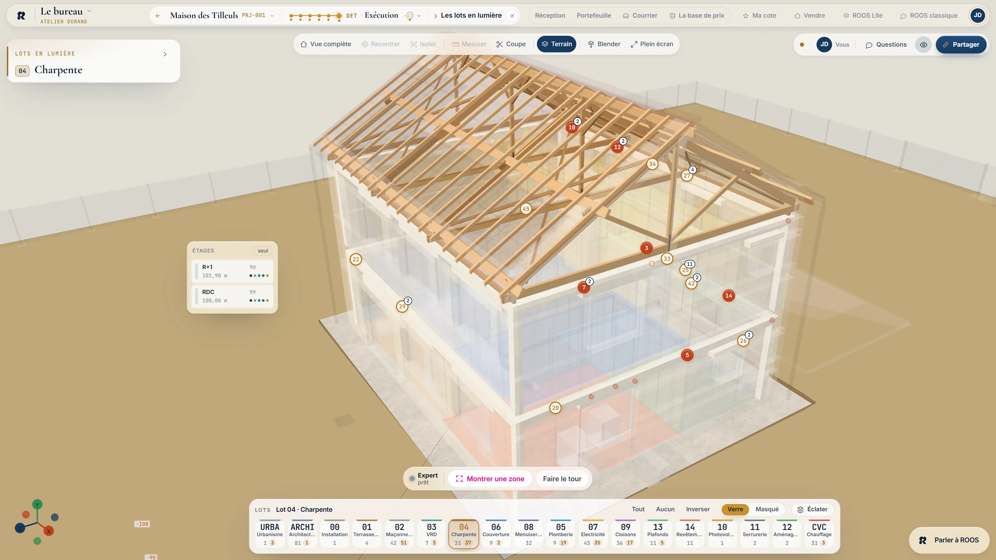Select marker 22 on left wall
The width and height of the screenshot is (996, 560).
tap(356, 259)
